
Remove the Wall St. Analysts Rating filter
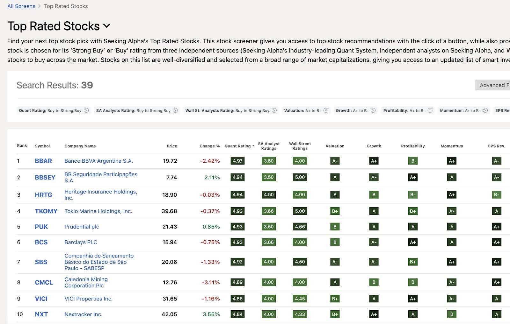click(274, 110)
